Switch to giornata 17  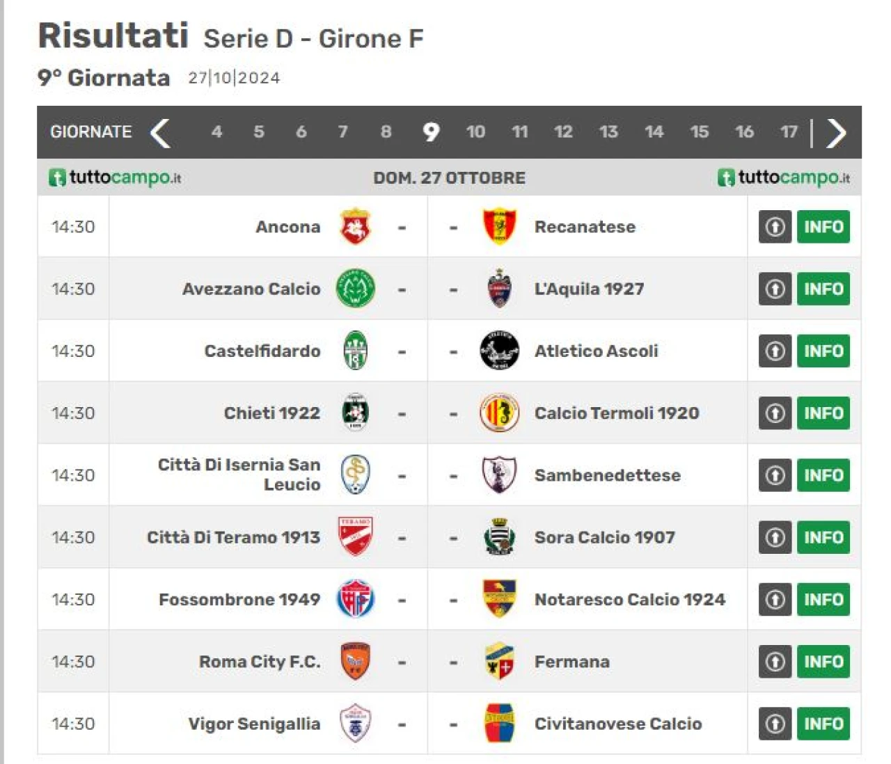pos(788,132)
